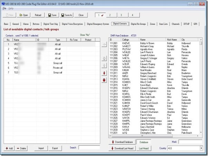The width and height of the screenshot is (208, 156).
Task: Click the double red down arrow button
Action: pos(104,80)
